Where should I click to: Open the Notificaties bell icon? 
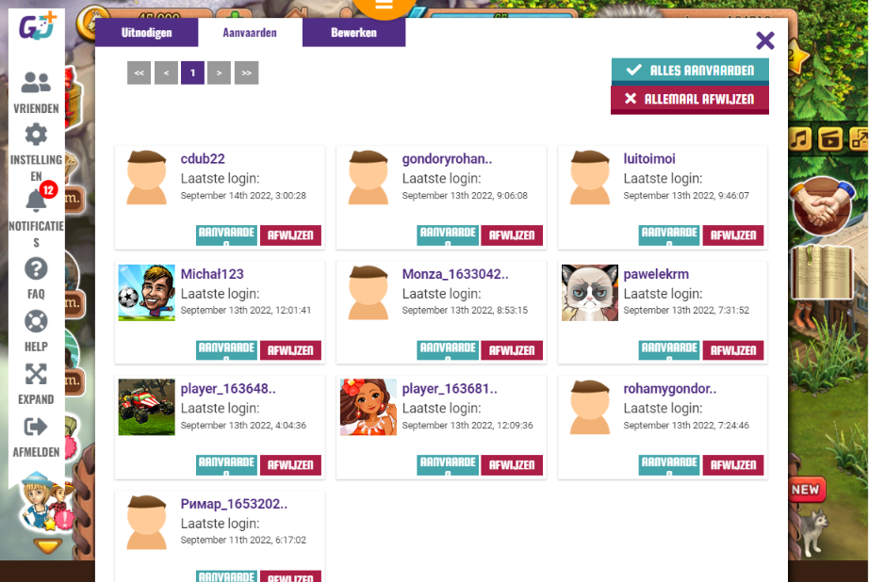point(36,201)
